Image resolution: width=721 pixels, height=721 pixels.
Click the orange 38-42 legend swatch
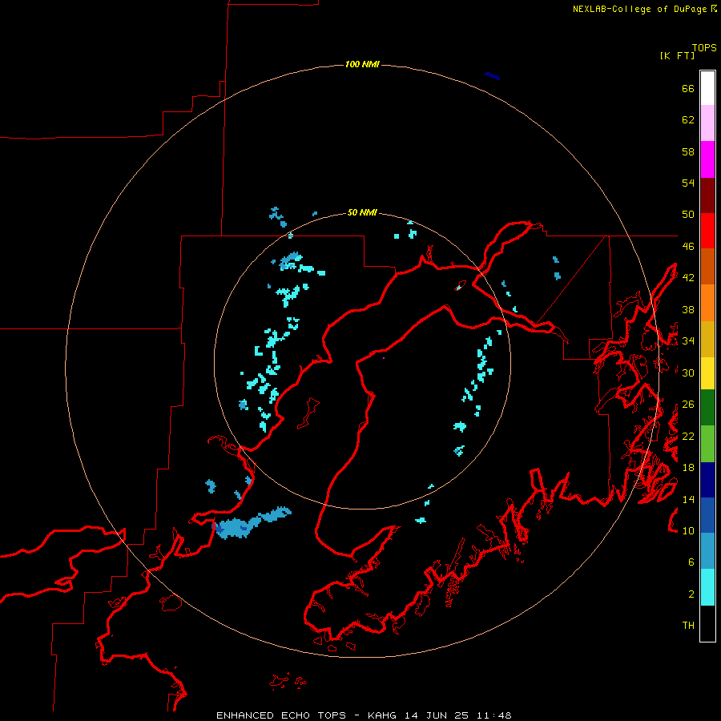[x=707, y=303]
